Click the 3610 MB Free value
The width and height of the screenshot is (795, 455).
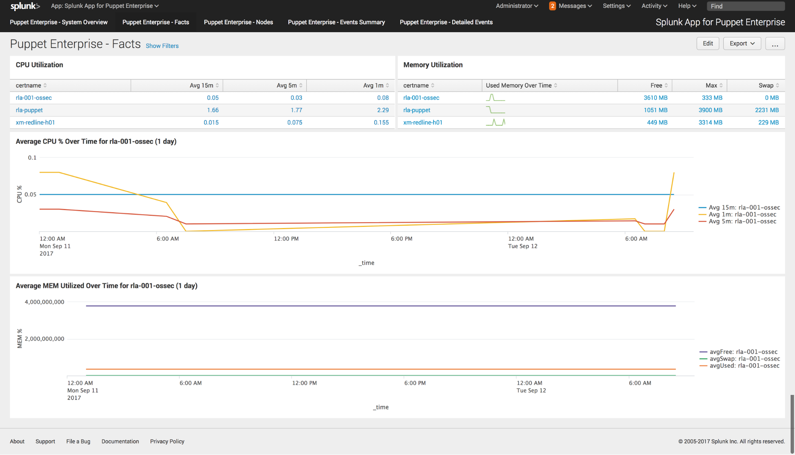point(655,98)
